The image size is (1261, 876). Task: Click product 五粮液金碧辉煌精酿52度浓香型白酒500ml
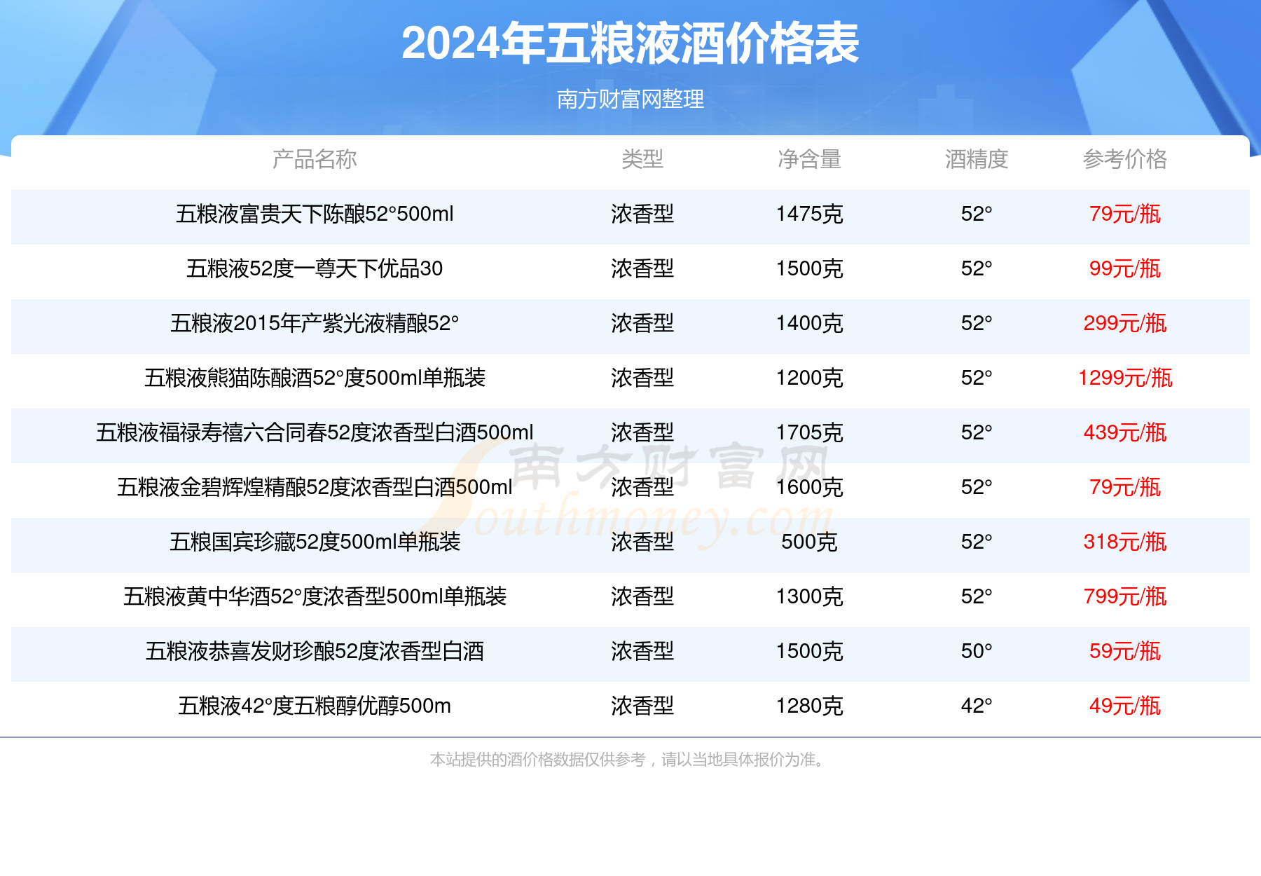tap(315, 488)
